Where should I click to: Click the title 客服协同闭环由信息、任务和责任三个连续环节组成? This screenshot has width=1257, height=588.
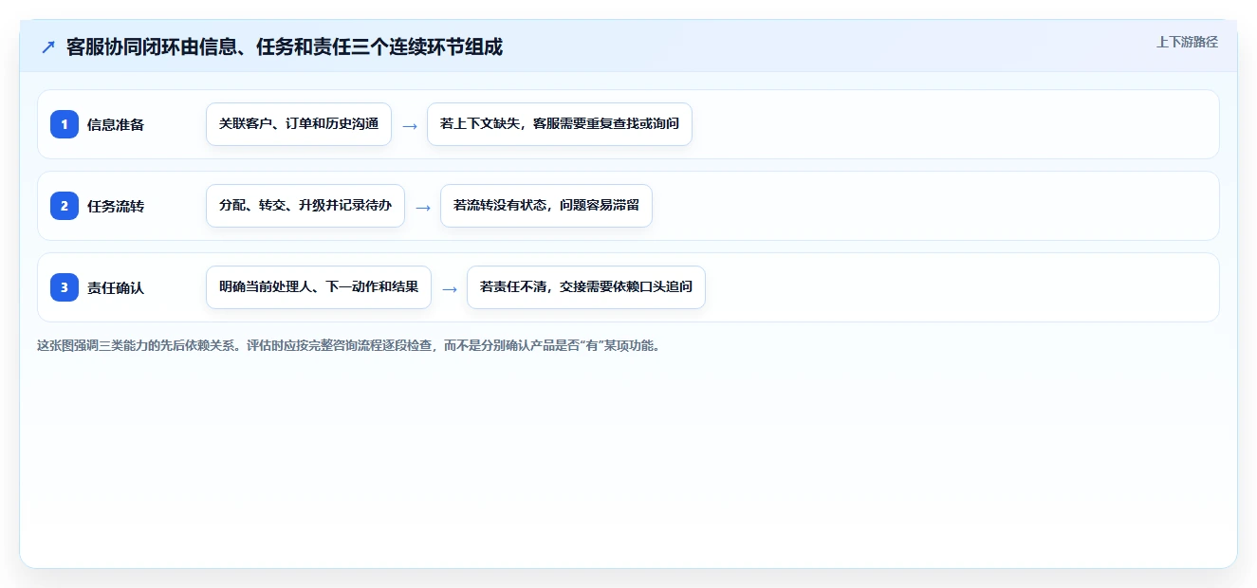coord(285,47)
